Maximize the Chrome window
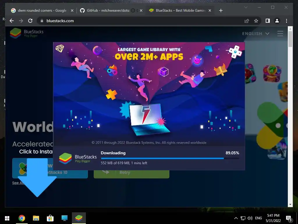The width and height of the screenshot is (298, 224). 272,7
